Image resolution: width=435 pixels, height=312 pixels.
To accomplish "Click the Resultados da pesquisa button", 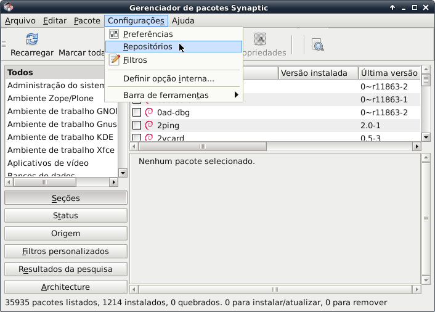I will pyautogui.click(x=66, y=269).
